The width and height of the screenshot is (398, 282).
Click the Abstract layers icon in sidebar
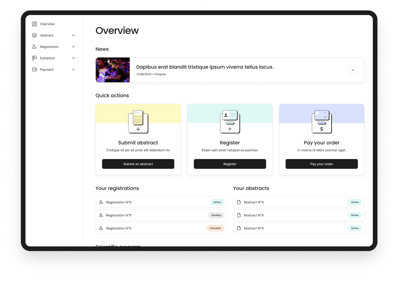[x=34, y=35]
